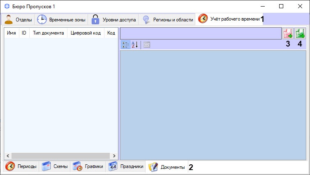The image size is (310, 175).
Task: Click the Тип документа column header
Action: pos(48,33)
